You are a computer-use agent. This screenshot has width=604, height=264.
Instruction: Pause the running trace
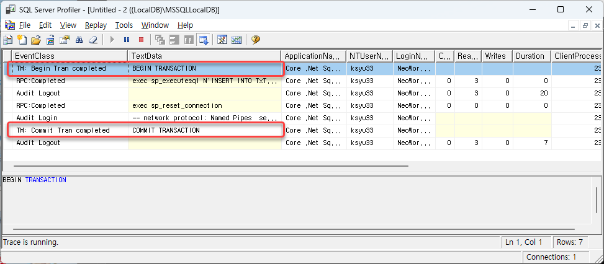point(127,40)
